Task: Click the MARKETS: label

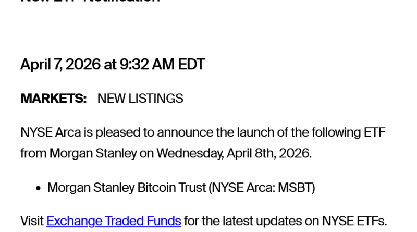Action: click(53, 99)
